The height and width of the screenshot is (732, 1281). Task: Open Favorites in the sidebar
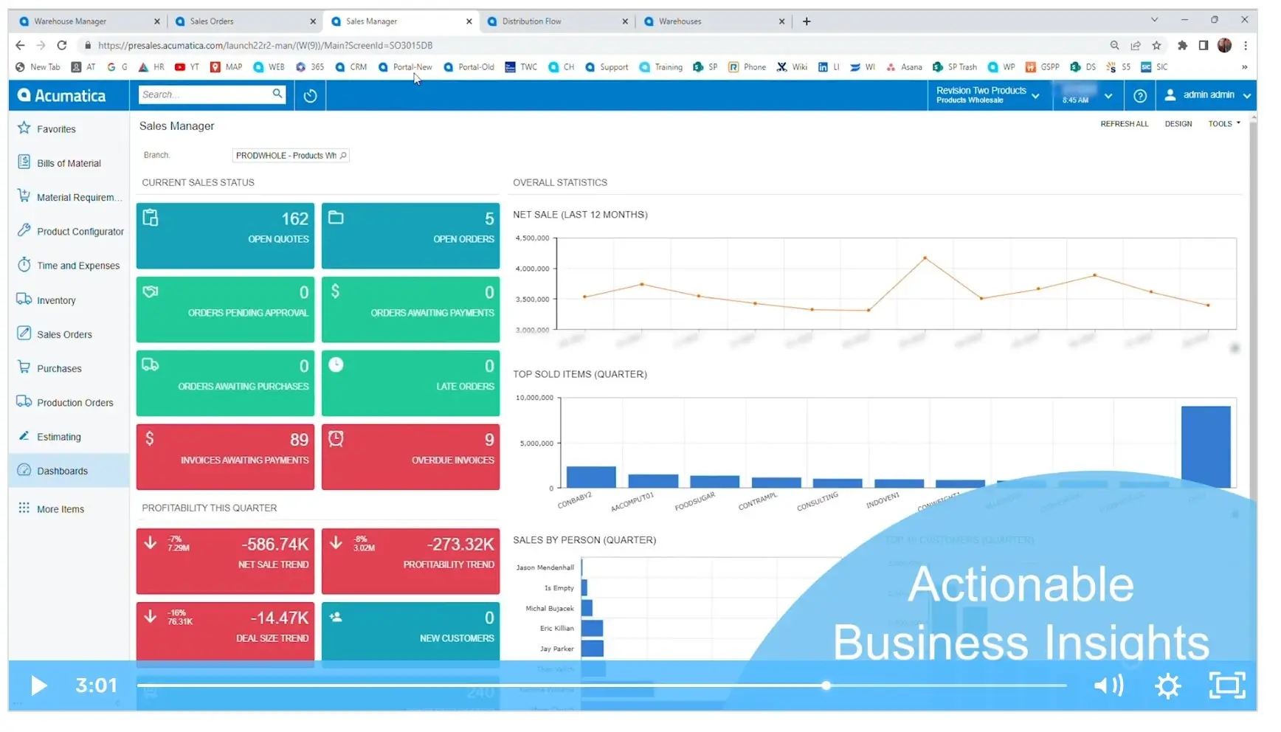[x=56, y=129]
